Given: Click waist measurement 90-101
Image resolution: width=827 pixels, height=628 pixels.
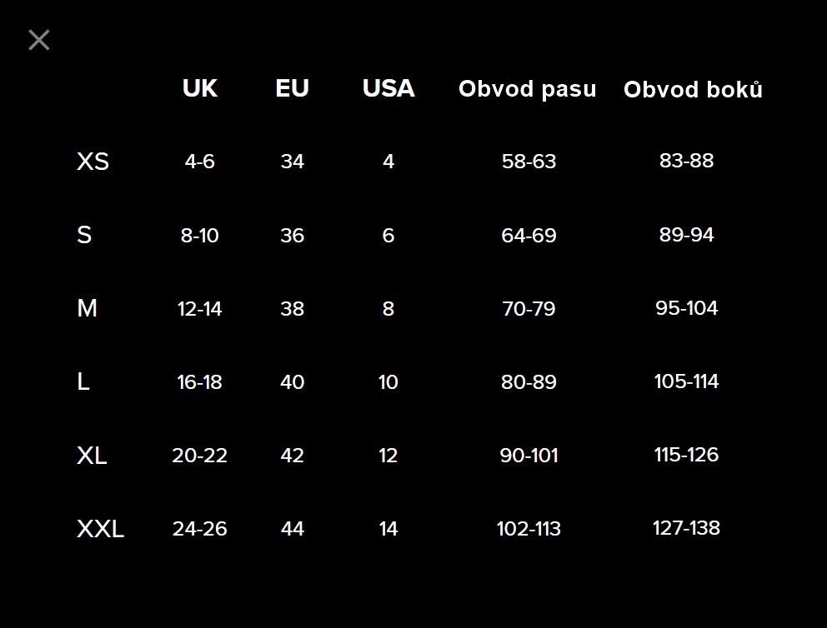Looking at the screenshot, I should point(529,455).
